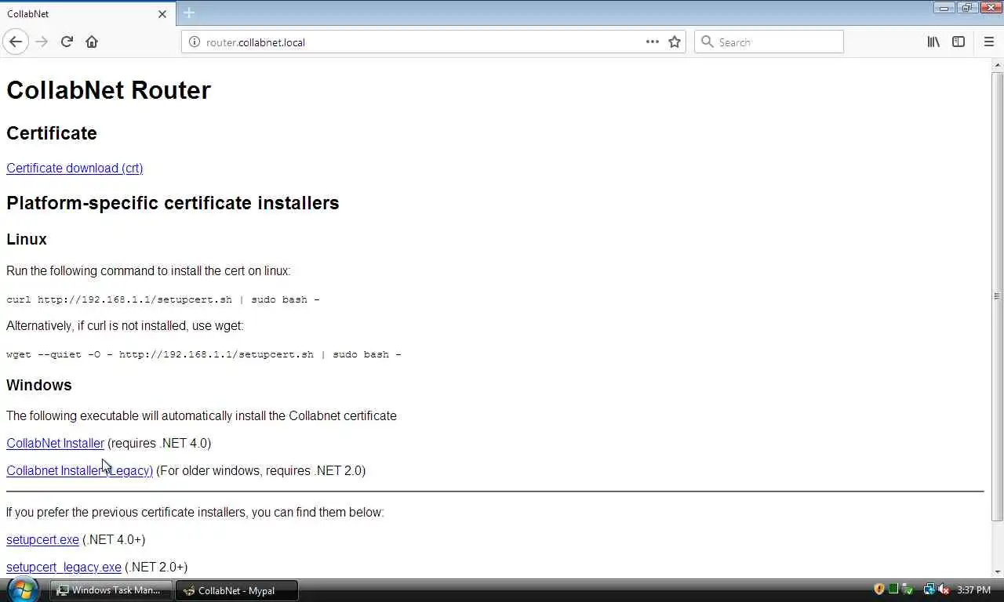
Task: Open the browser home page
Action: click(x=92, y=42)
